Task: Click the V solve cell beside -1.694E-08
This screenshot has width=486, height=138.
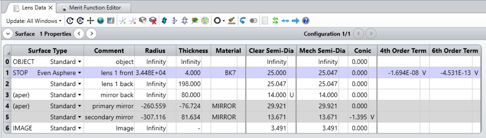Action: (424, 73)
